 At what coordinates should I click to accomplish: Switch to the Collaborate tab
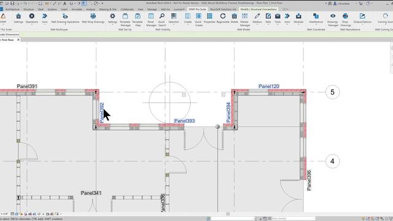pyautogui.click(x=127, y=9)
